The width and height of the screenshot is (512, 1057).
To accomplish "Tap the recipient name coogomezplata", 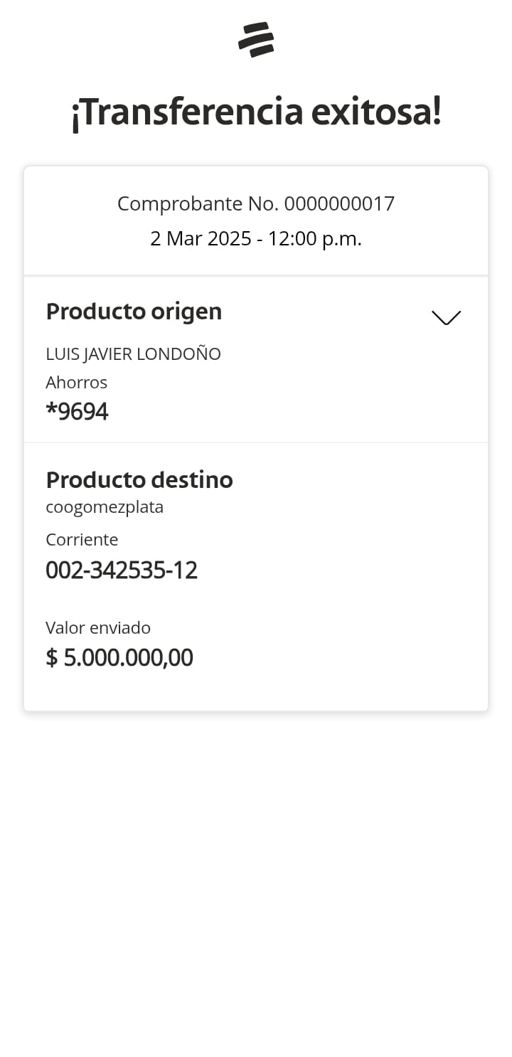I will click(105, 507).
